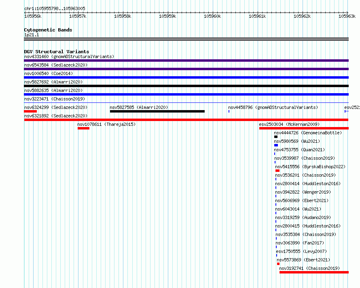Click the 105958k ruler tick label
Viewport: 360px width, 288px height.
[x=123, y=16]
